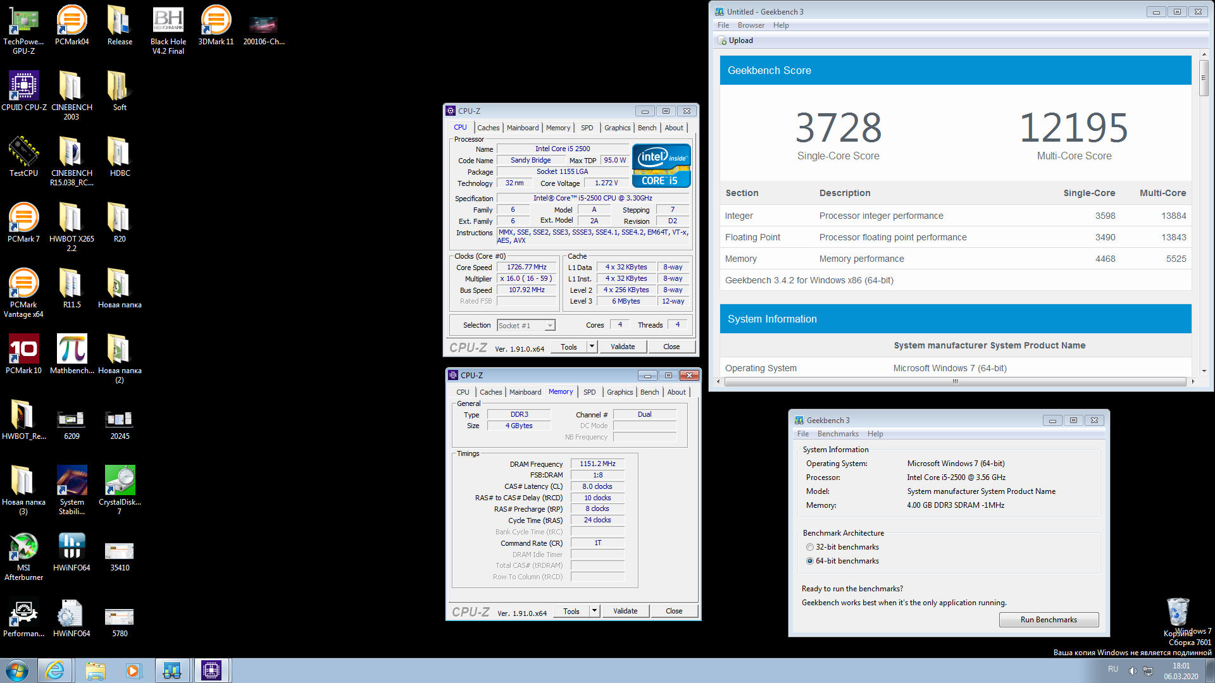Launch 3DMark 11 desktop shortcut
1215x683 pixels.
pyautogui.click(x=216, y=25)
